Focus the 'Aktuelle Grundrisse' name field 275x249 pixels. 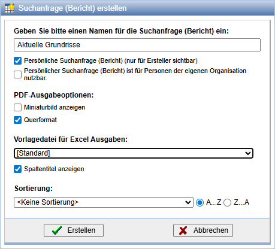(x=137, y=45)
